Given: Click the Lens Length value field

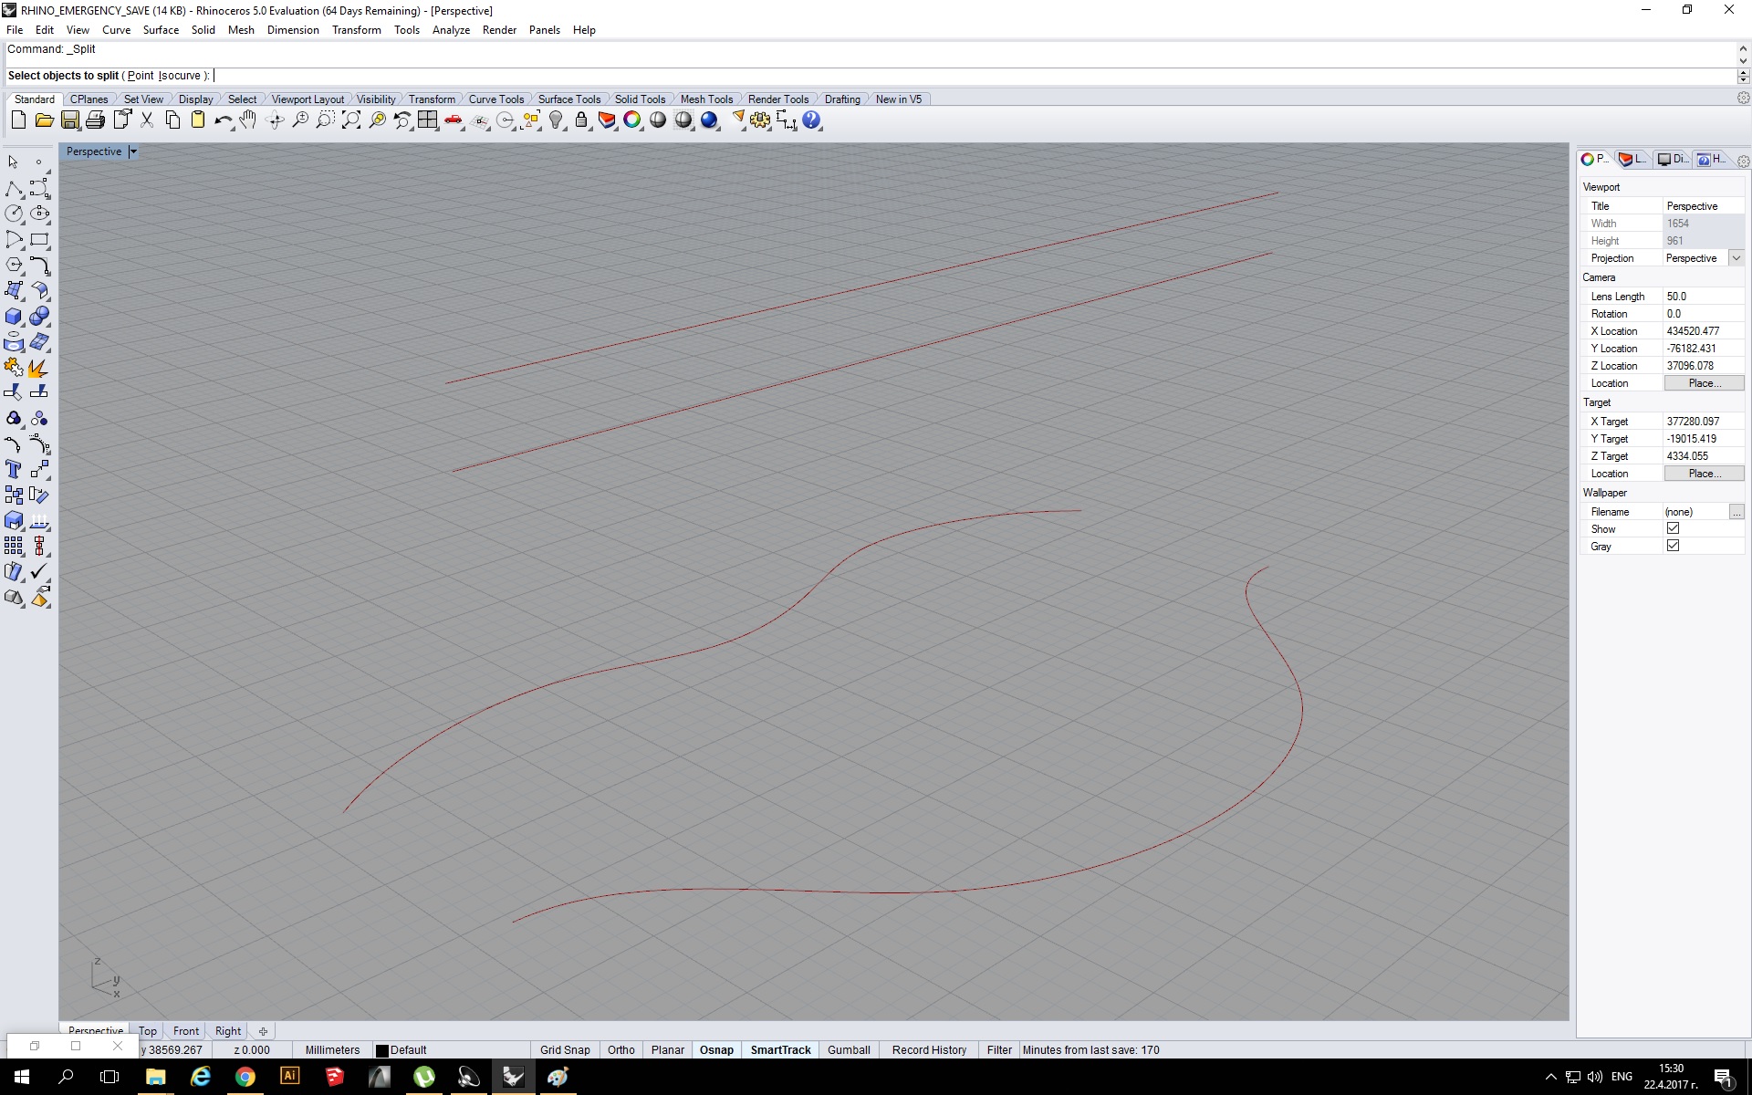Looking at the screenshot, I should 1704,297.
